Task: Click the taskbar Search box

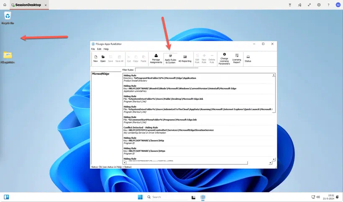Action: [166, 197]
